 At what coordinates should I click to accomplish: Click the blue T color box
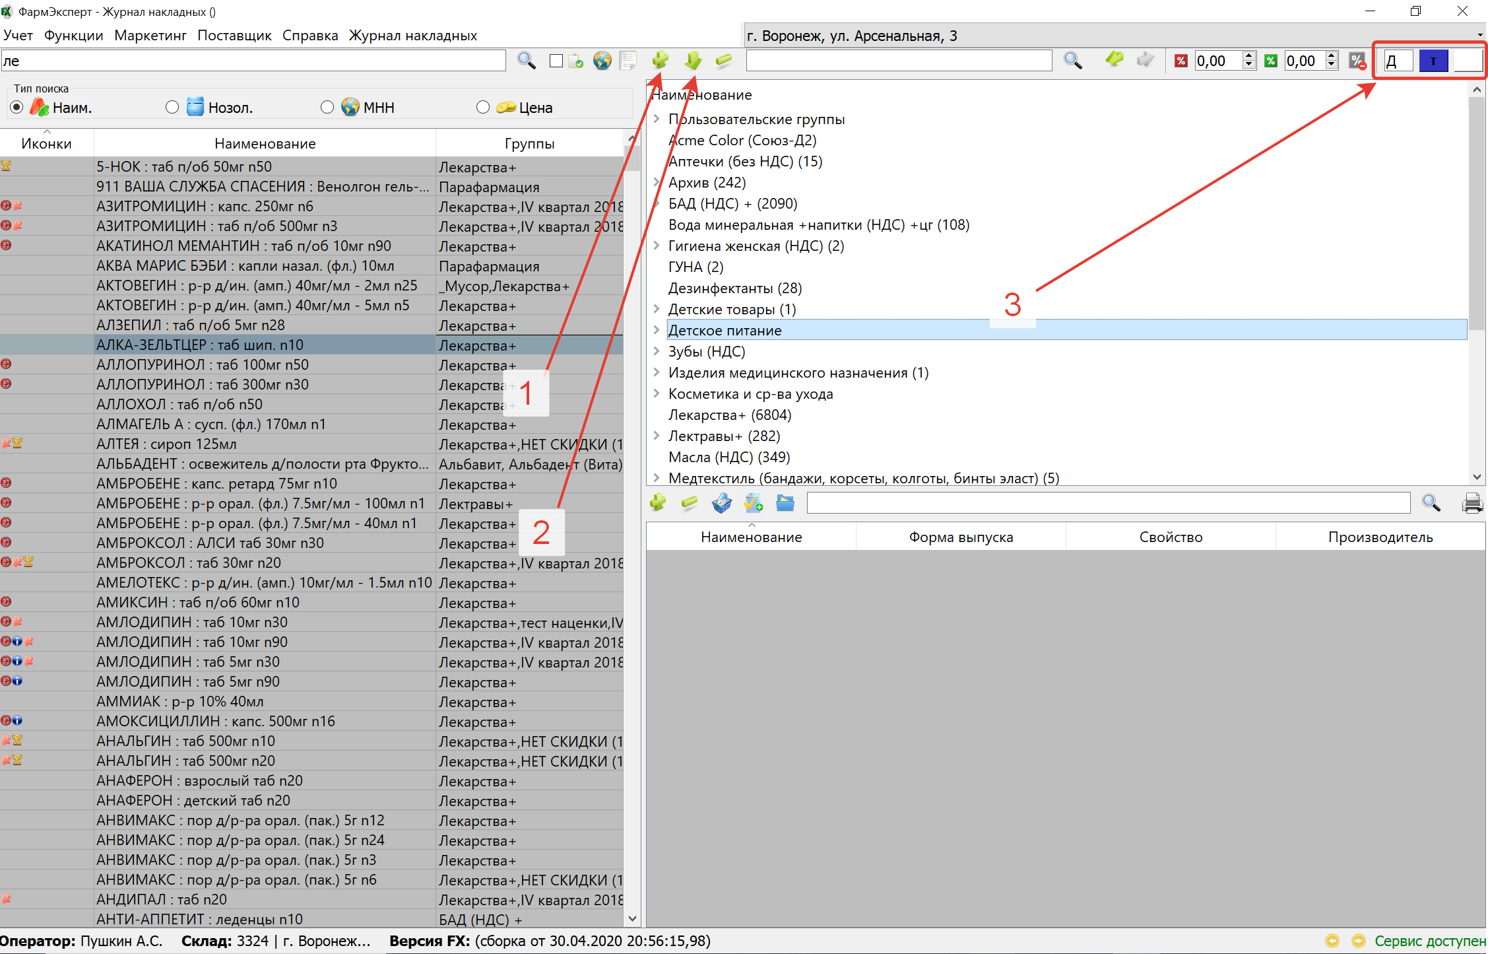[1433, 61]
